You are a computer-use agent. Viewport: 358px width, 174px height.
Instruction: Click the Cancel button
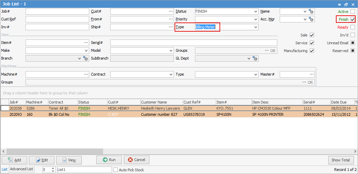point(136,160)
